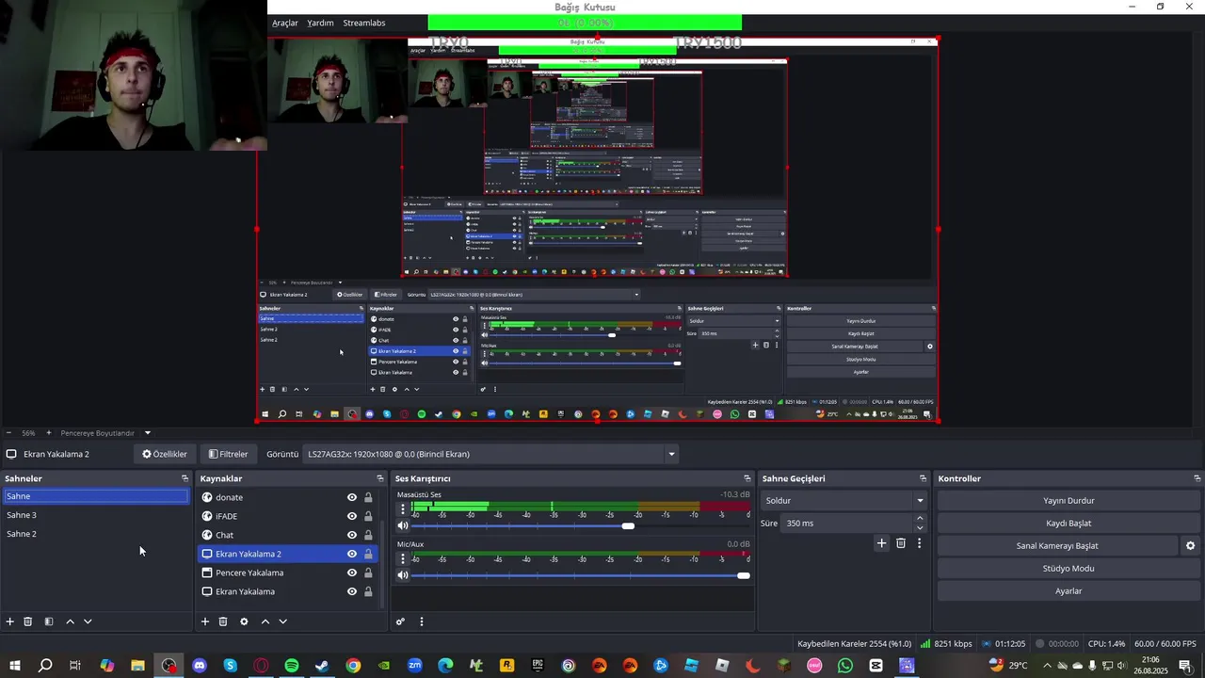Hide the donate source
Screen dimensions: 1205x678
point(352,497)
